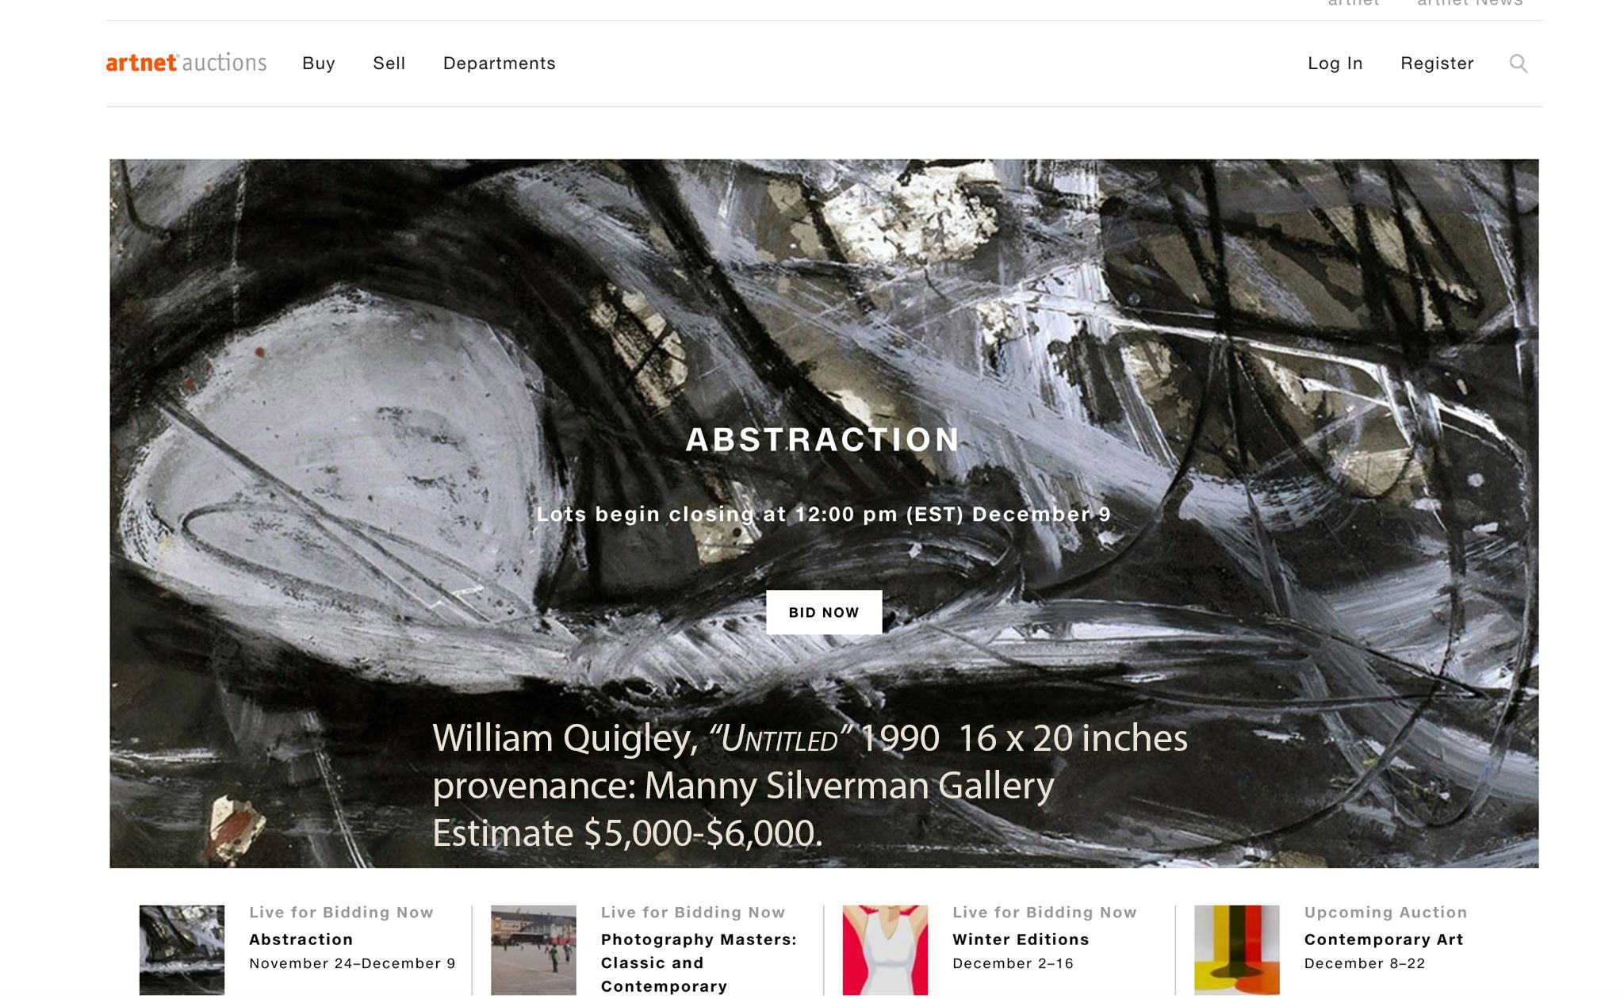The width and height of the screenshot is (1624, 999).
Task: Open the Contemporary Art auction thumbnail
Action: [x=1237, y=950]
